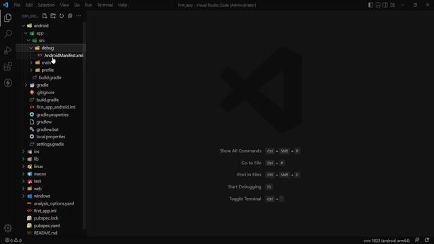Open the Extensions view

(x=7, y=66)
